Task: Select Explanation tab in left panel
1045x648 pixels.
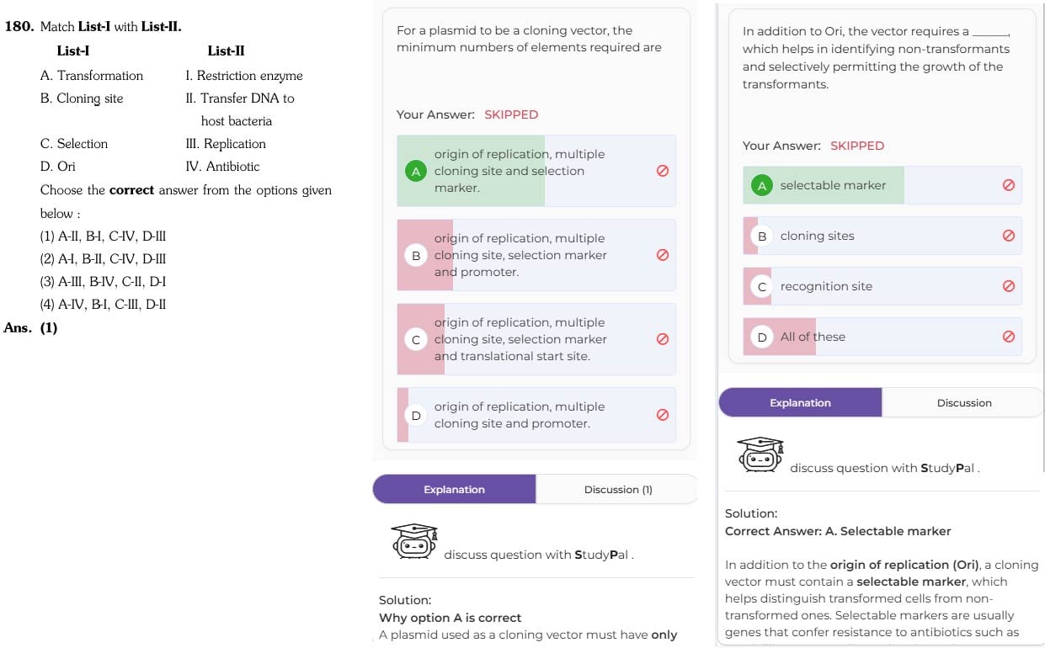Action: click(454, 490)
